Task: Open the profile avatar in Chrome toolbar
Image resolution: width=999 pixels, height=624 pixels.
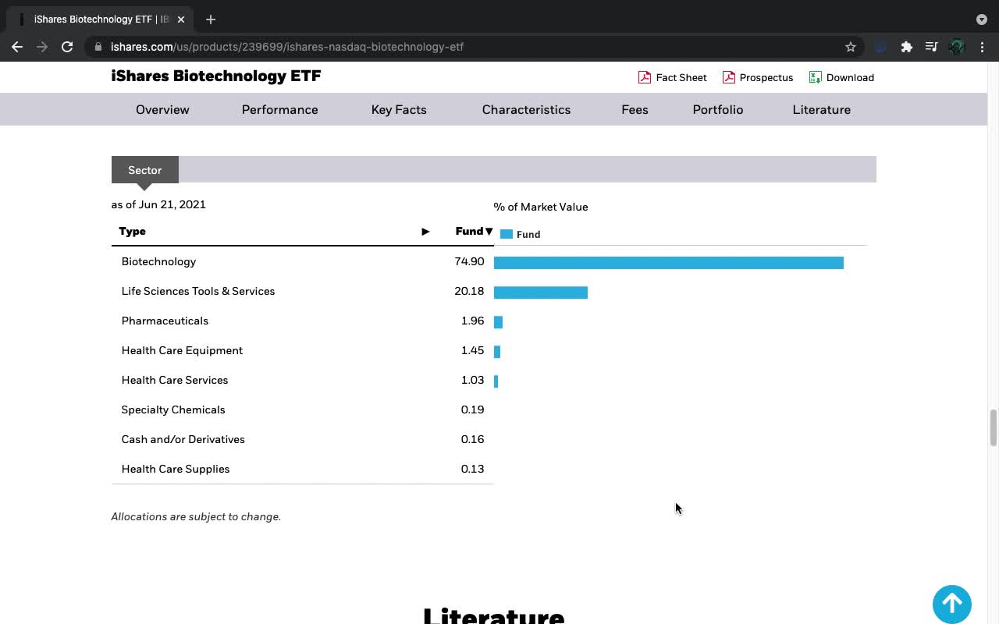Action: click(x=957, y=47)
